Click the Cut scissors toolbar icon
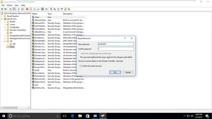The height and width of the screenshot is (119, 212). (x=19, y=9)
